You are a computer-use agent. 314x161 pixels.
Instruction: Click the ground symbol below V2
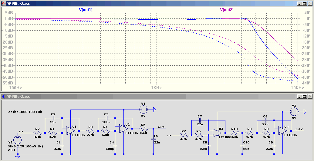(18, 156)
